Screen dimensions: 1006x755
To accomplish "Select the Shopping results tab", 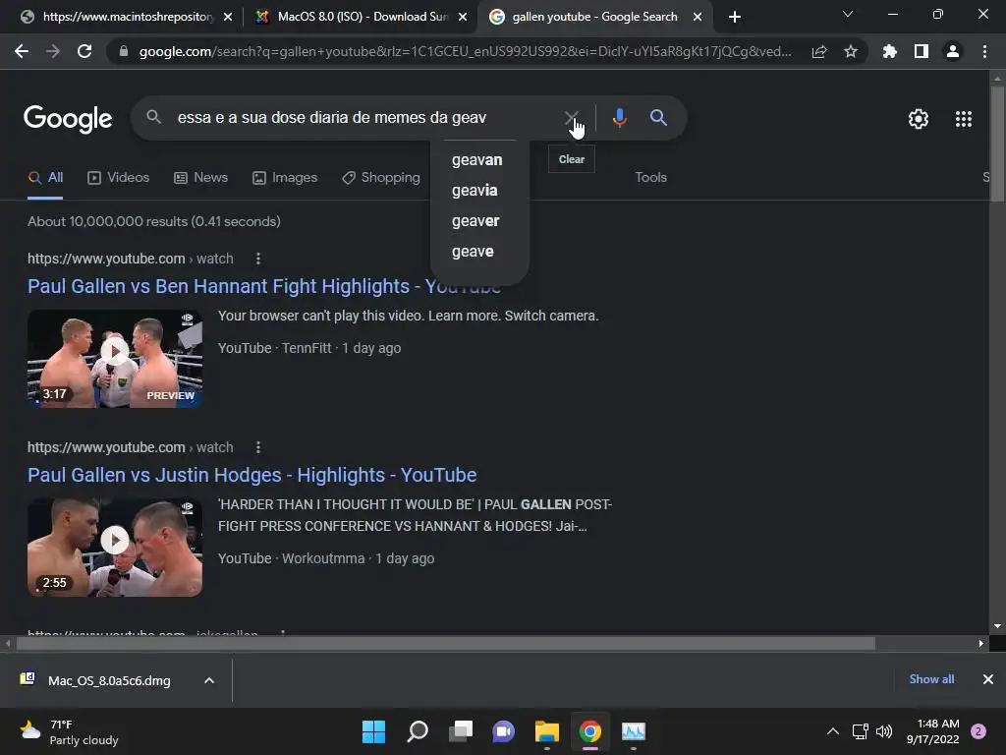I will pyautogui.click(x=381, y=178).
